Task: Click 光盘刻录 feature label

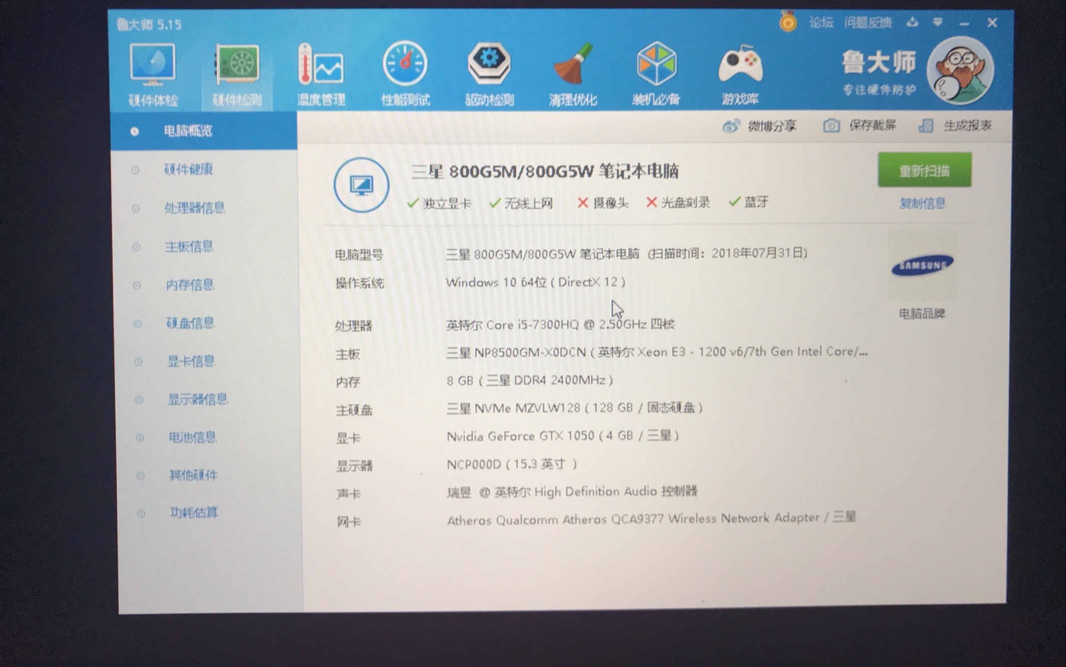Action: point(678,202)
